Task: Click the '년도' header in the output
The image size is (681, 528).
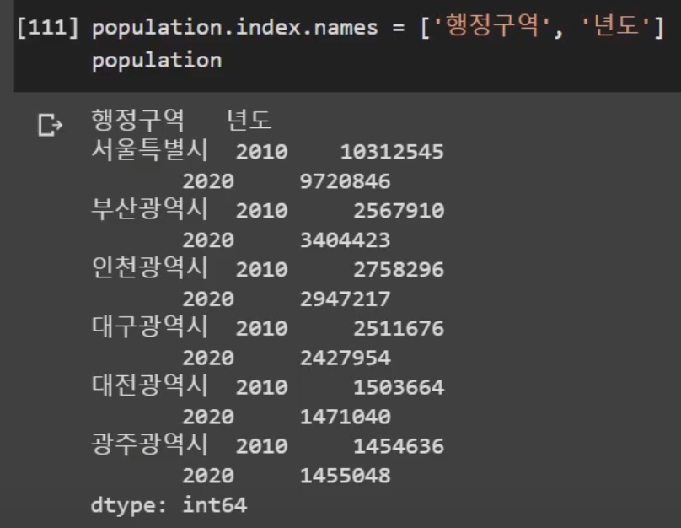Action: click(x=249, y=120)
